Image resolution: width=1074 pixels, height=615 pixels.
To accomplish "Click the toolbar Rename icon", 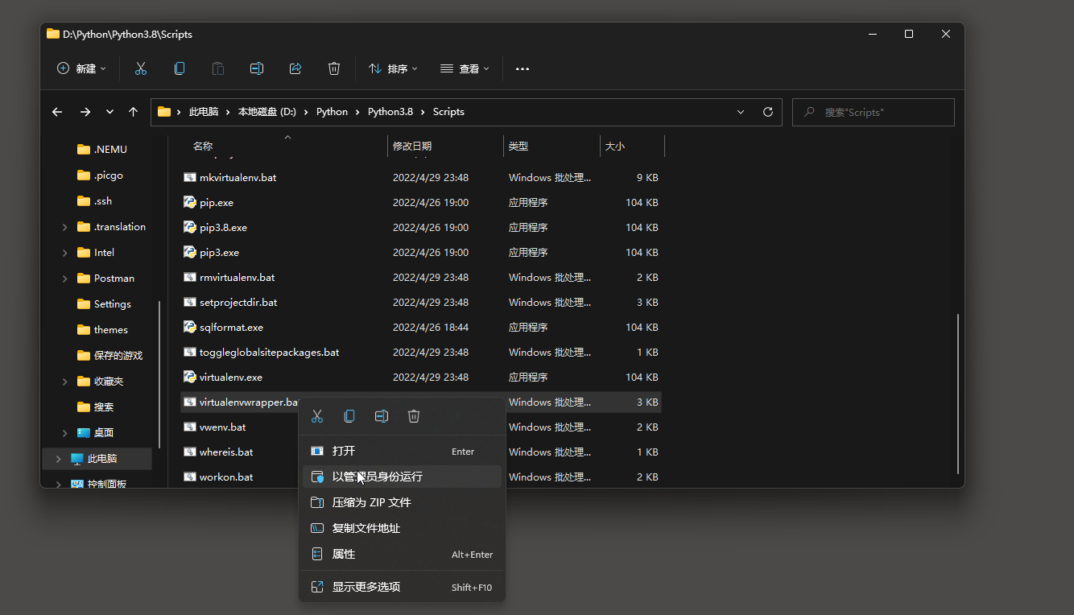I will click(x=257, y=69).
